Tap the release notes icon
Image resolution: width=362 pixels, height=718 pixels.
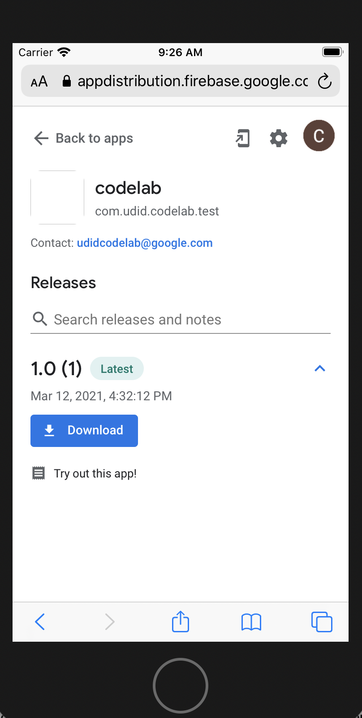pos(39,473)
